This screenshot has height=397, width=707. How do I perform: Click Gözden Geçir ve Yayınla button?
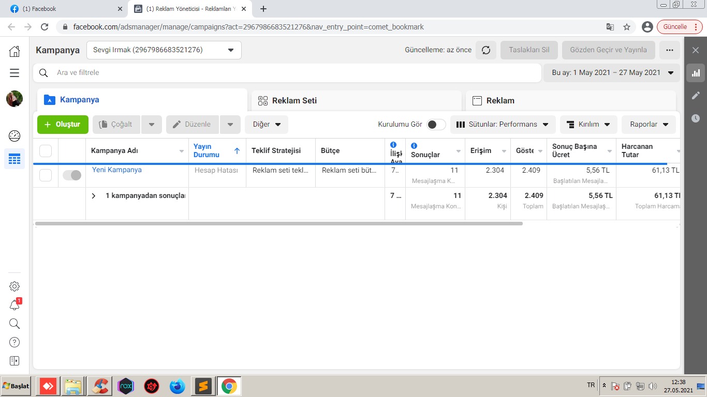point(608,50)
